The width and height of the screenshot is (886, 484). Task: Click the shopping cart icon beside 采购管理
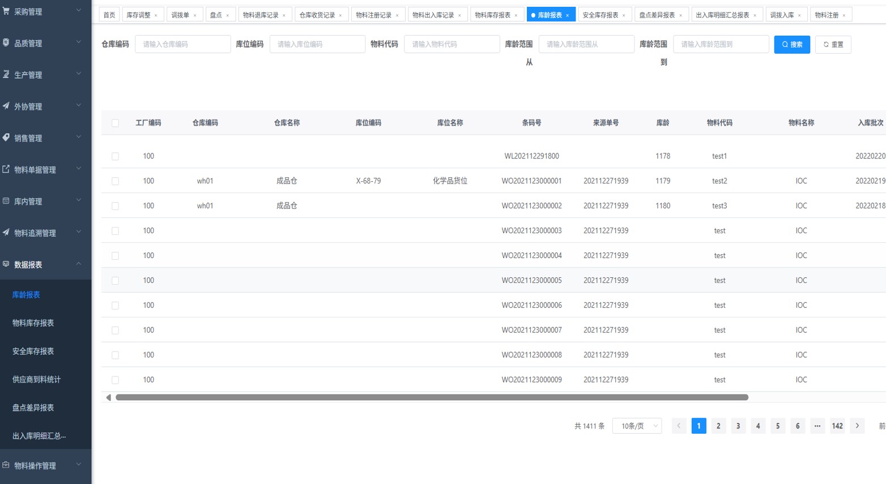point(6,11)
